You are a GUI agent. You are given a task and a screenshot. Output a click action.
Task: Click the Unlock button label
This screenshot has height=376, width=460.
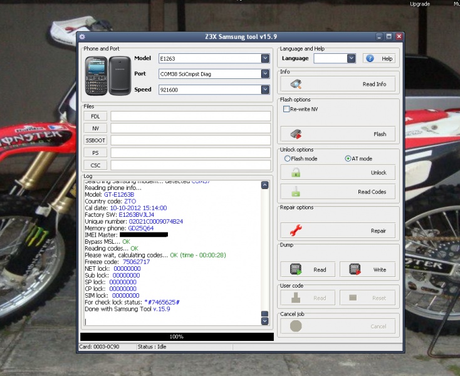tap(379, 173)
